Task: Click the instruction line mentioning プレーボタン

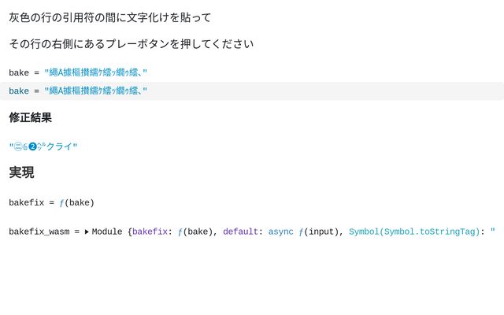Action: pos(131,44)
